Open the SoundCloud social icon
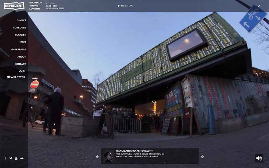 click(22, 158)
